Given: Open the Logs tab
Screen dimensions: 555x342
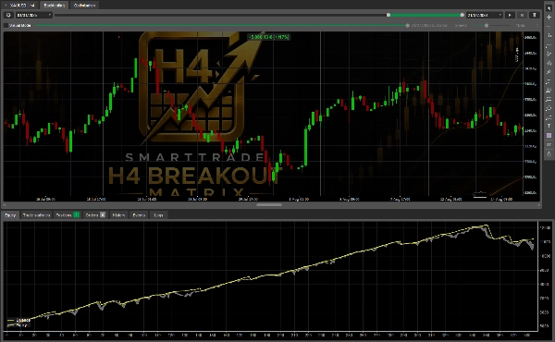Looking at the screenshot, I should click(x=158, y=215).
